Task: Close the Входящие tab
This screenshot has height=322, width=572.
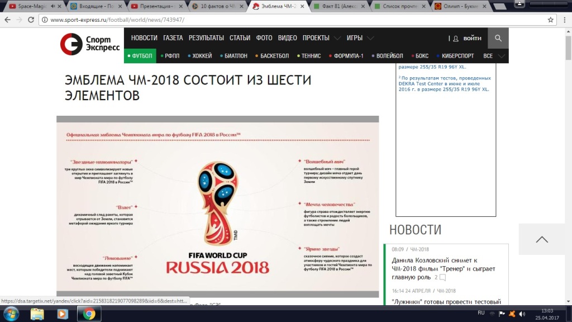Action: 120,6
